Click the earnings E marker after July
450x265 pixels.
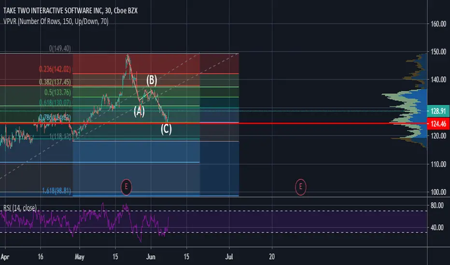[x=300, y=187]
